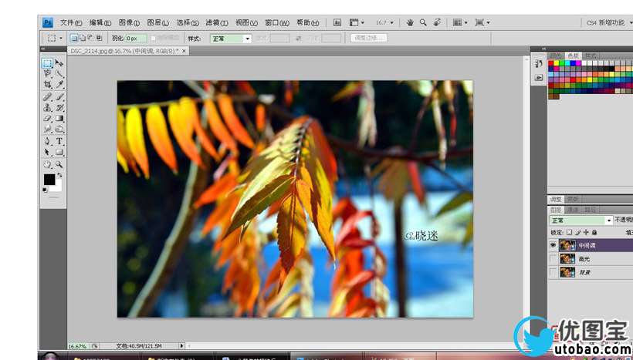
Task: Hide the 中间调 layer with eye icon
Action: click(553, 245)
